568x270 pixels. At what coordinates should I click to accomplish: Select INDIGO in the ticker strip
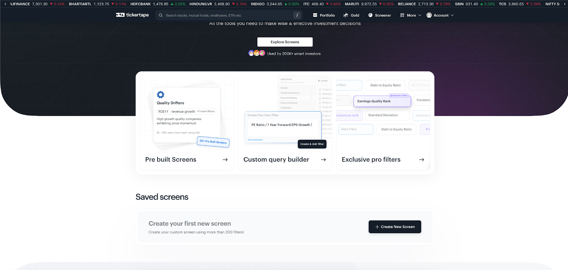click(x=275, y=4)
